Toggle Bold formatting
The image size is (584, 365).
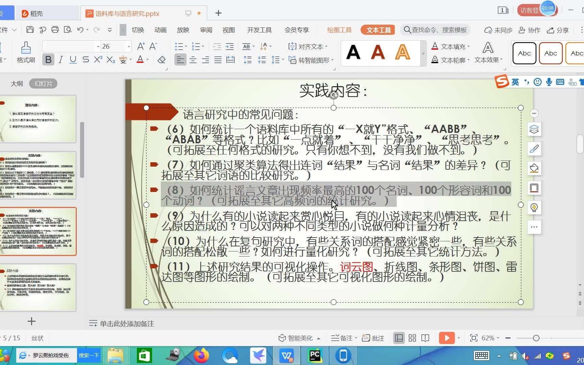[x=48, y=60]
